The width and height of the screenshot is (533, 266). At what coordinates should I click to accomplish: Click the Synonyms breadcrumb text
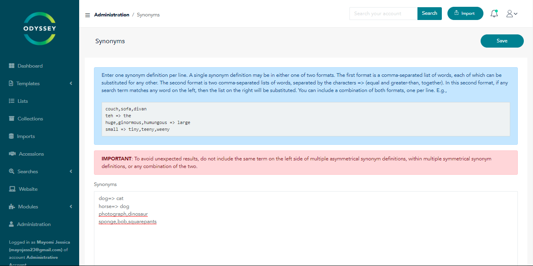point(148,15)
